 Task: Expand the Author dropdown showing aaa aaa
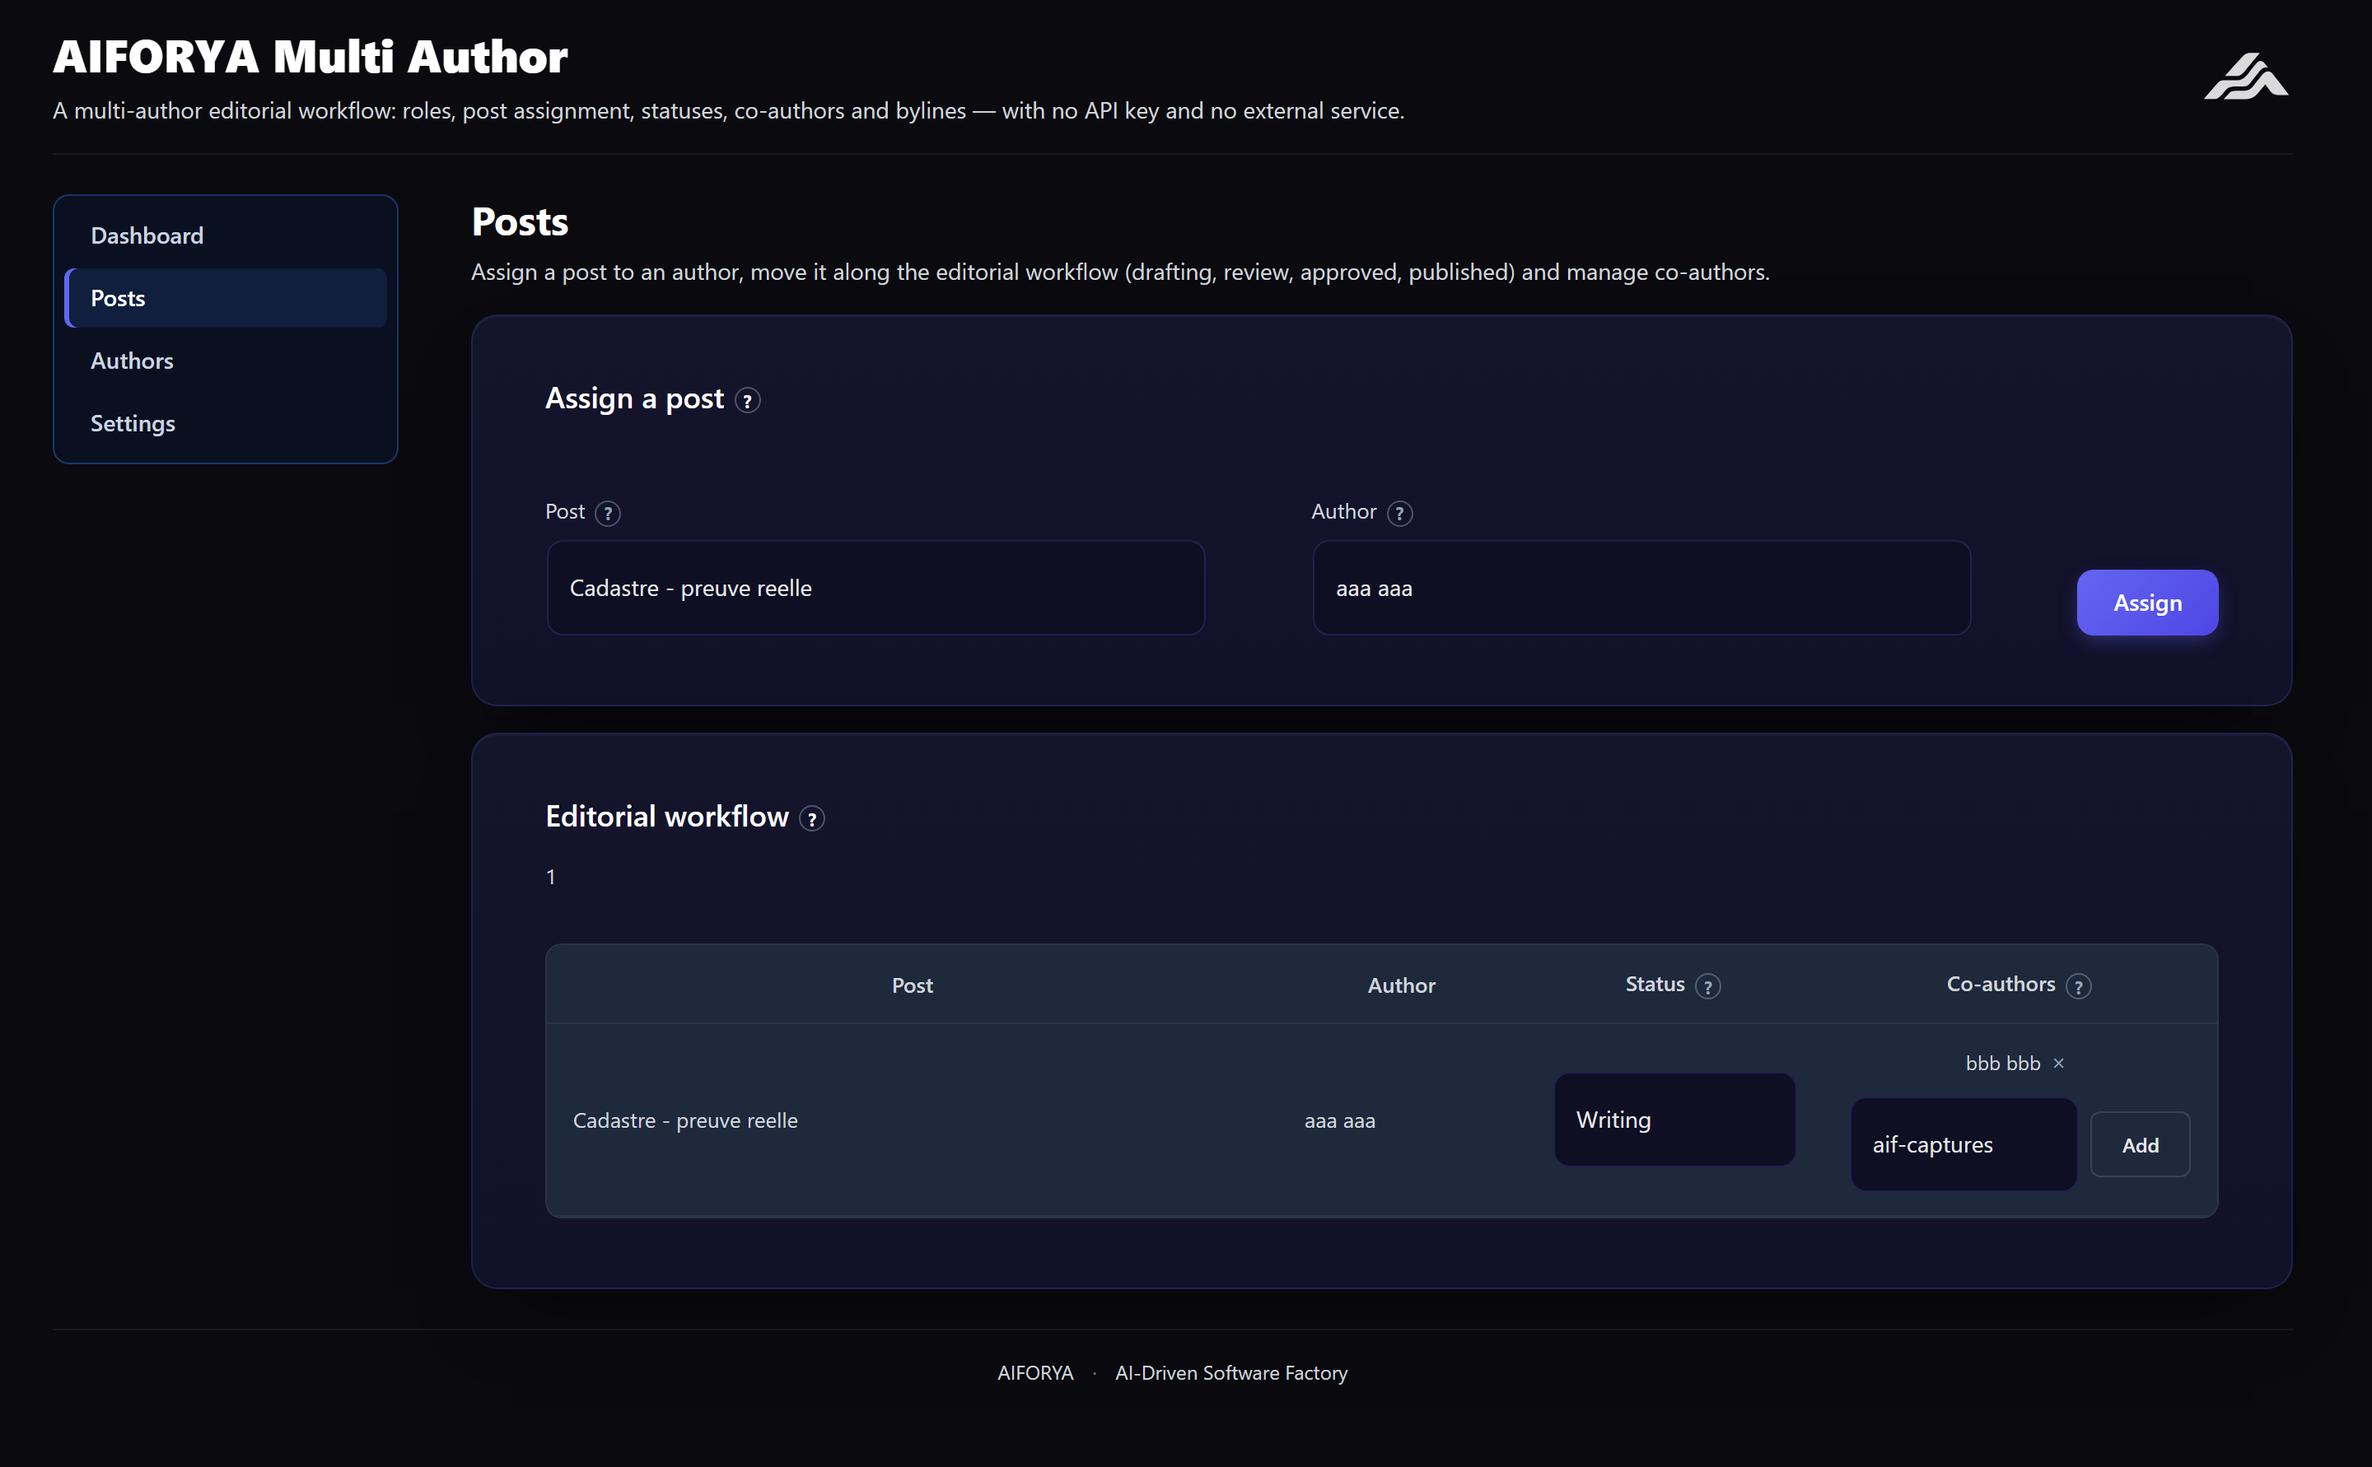tap(1641, 588)
